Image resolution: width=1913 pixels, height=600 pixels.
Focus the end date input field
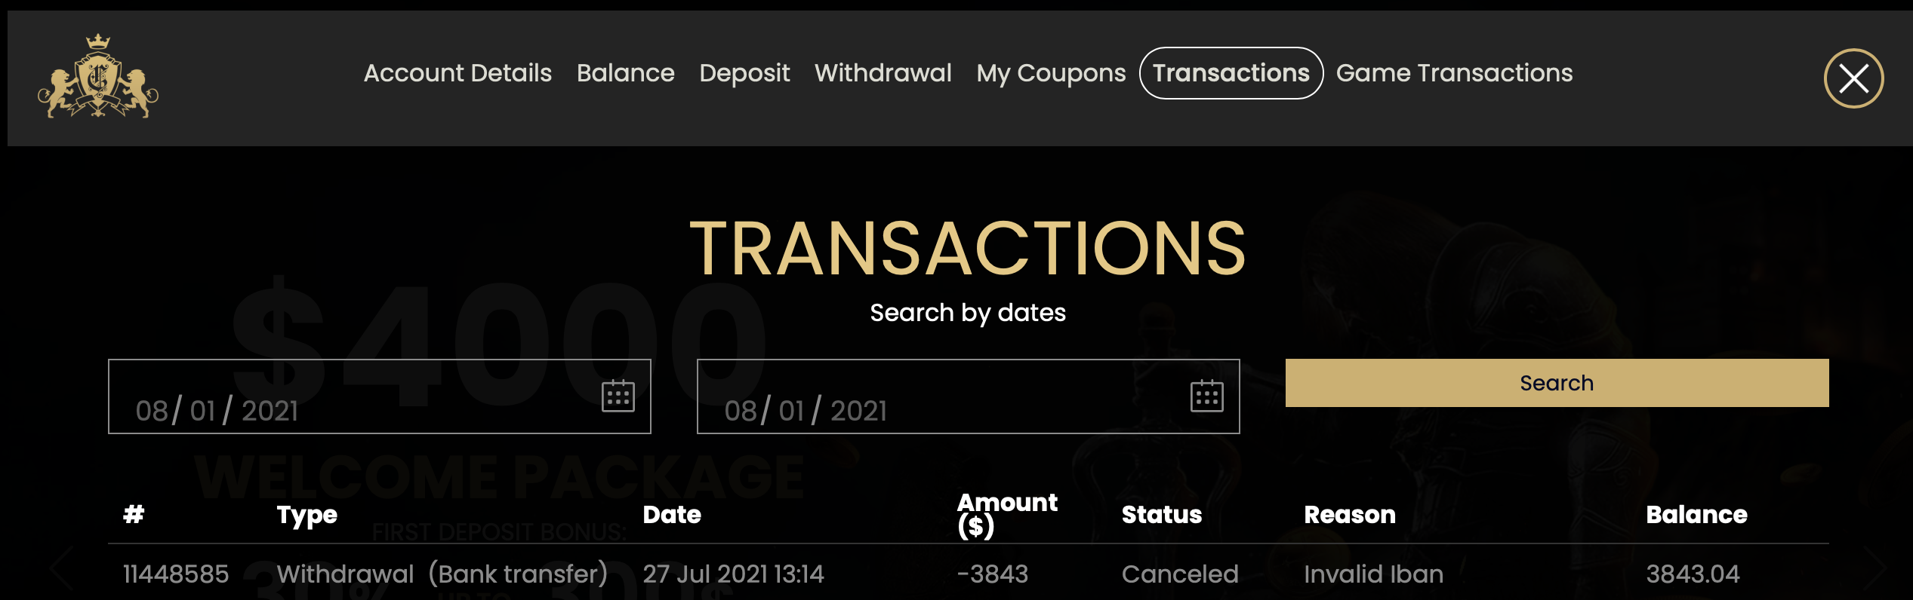coord(968,396)
